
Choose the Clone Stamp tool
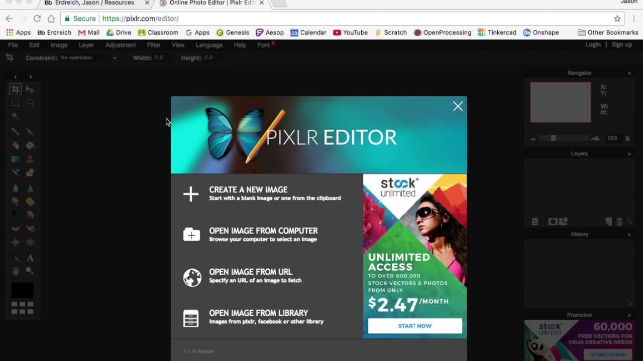(30, 159)
